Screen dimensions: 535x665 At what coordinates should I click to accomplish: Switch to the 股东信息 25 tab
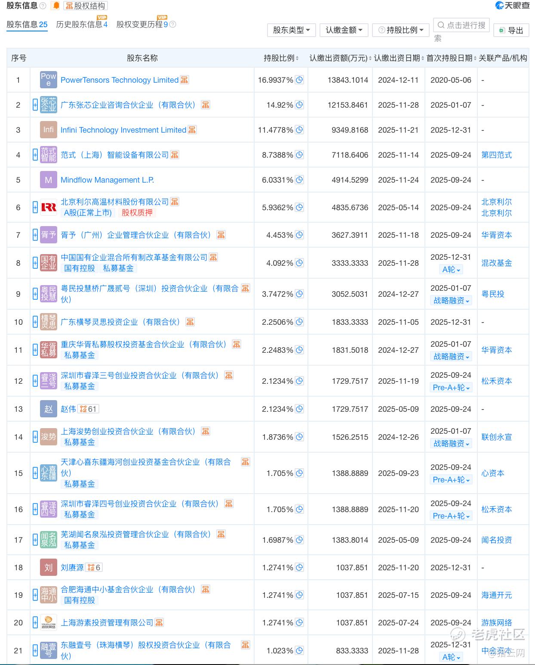pos(27,25)
